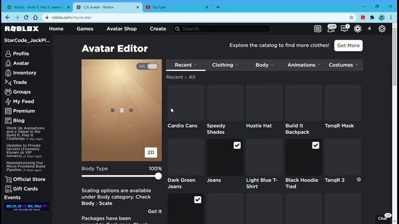Expand the Animations dropdown tab
Screen dimensions: 399x224
click(x=304, y=65)
